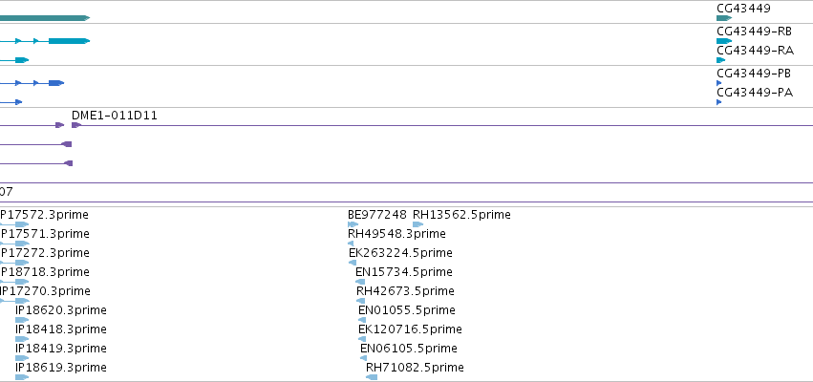Click the RH13562.5prime EST glyph

(x=417, y=224)
